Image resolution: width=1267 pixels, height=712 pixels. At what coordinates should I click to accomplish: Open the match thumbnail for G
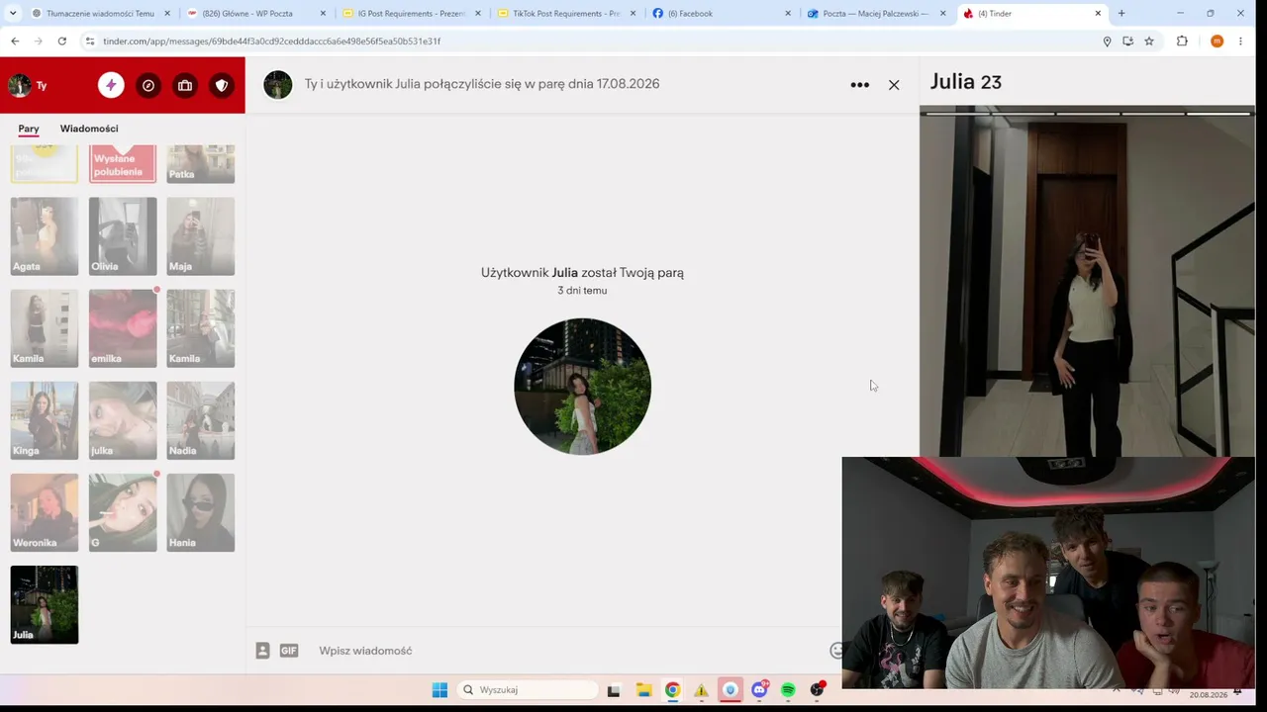pyautogui.click(x=123, y=512)
